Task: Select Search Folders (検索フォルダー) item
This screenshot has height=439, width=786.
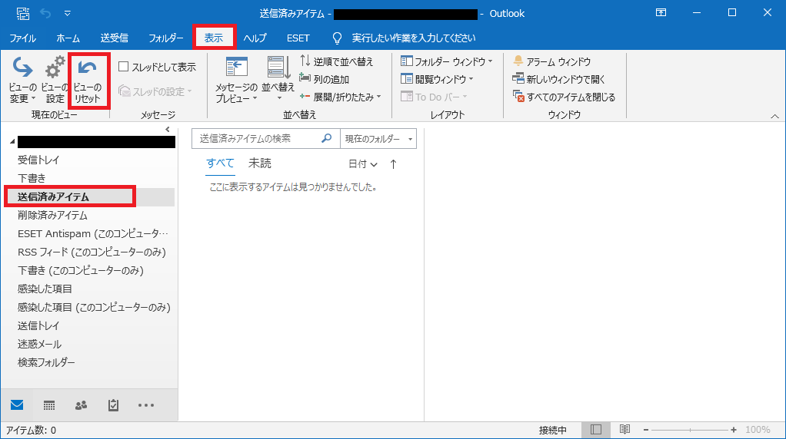Action: point(46,362)
